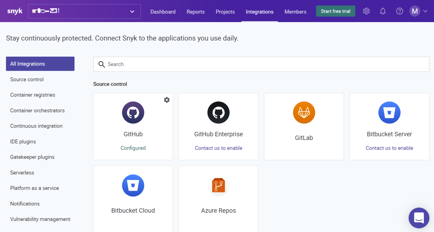
Task: Filter by Continuous integration
Action: (36, 126)
